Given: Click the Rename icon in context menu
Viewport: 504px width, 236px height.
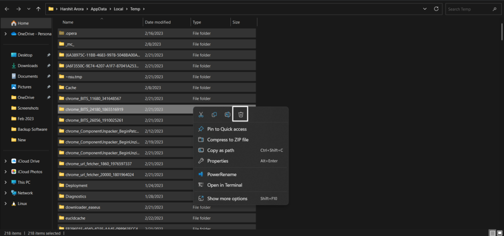Looking at the screenshot, I should [227, 115].
